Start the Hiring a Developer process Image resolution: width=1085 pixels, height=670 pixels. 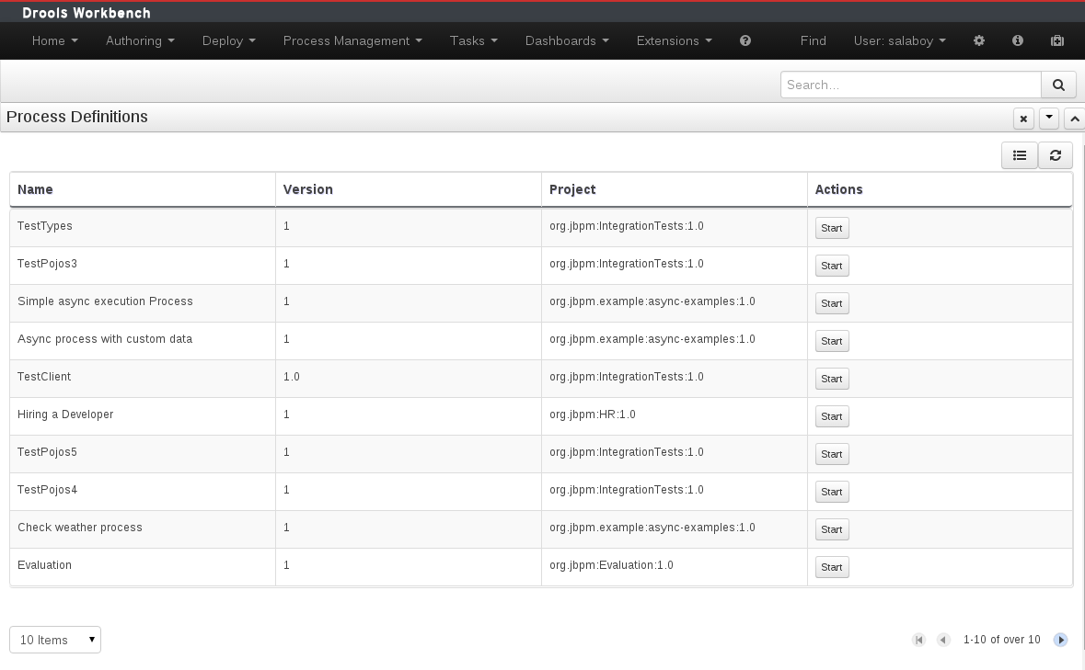(832, 416)
